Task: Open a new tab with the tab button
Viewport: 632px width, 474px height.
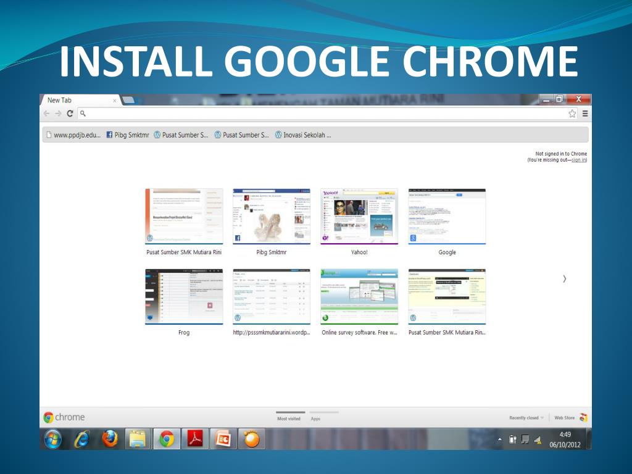Action: click(x=128, y=100)
